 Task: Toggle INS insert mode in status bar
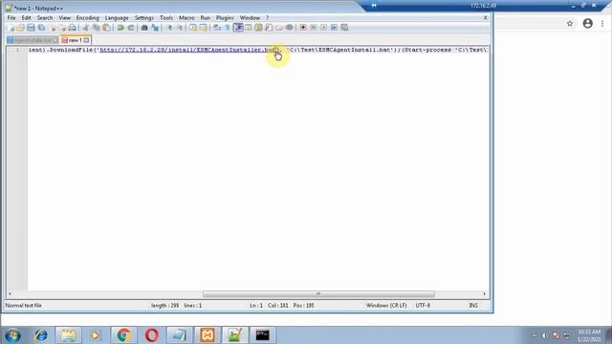[x=473, y=306]
